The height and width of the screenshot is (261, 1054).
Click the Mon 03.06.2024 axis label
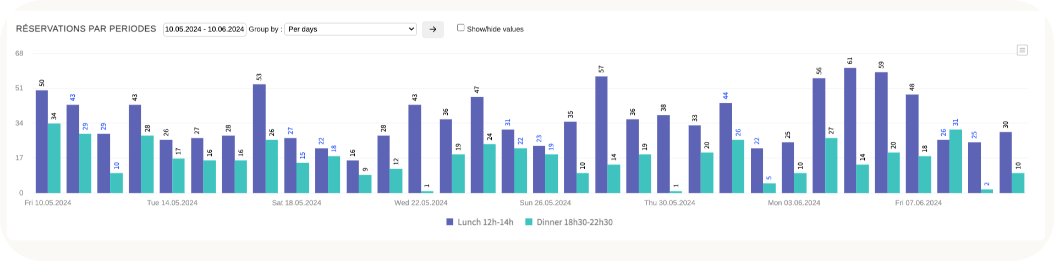click(794, 203)
